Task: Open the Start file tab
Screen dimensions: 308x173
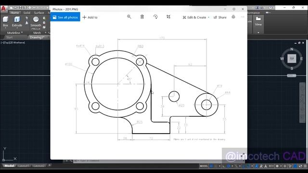Action: [x=9, y=37]
